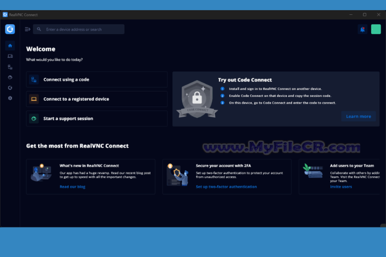Open the Invite users link
Viewport: 386px width, 257px height.
coord(341,187)
